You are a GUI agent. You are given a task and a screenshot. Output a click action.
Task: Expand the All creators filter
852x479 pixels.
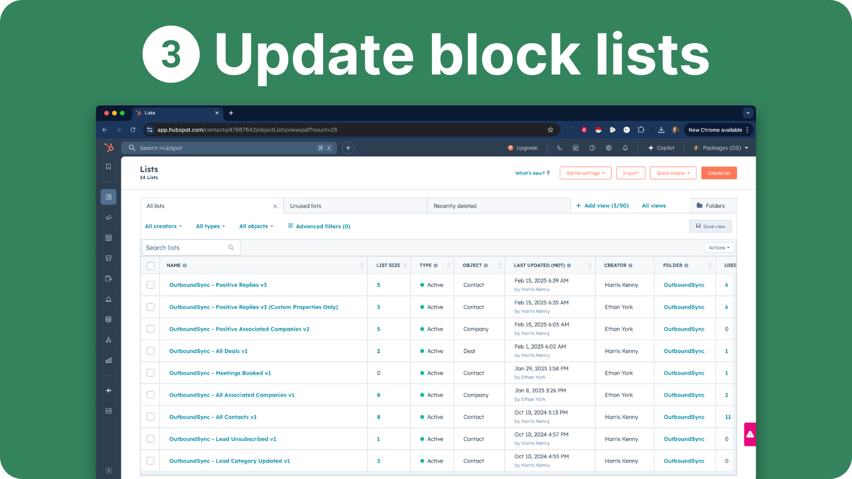click(163, 226)
